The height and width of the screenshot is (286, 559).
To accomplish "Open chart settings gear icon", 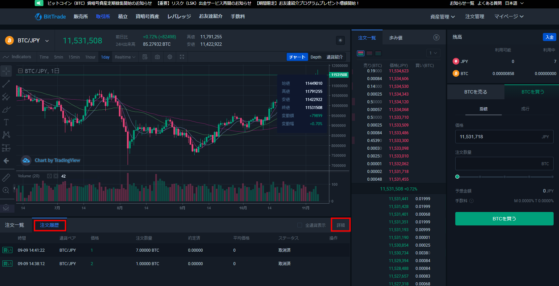I will click(170, 57).
